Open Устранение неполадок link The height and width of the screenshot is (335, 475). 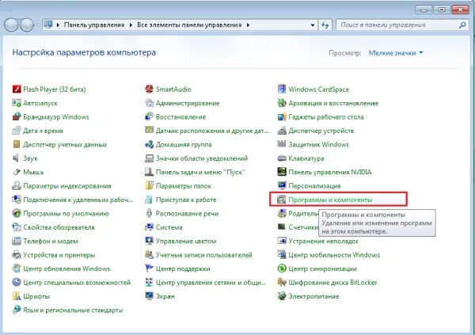click(x=324, y=241)
